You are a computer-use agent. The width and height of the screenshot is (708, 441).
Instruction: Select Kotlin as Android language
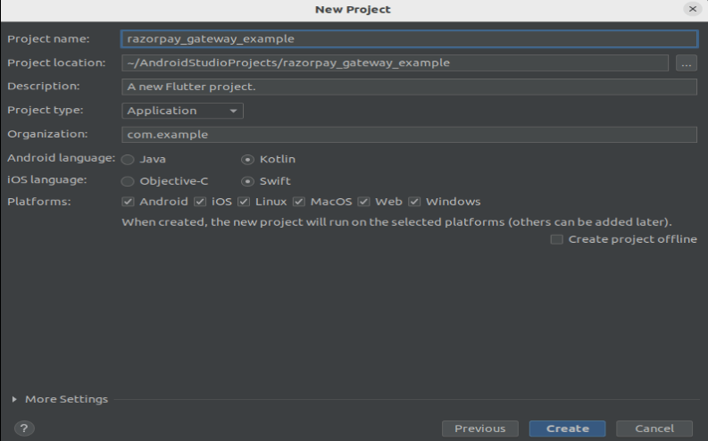[247, 159]
